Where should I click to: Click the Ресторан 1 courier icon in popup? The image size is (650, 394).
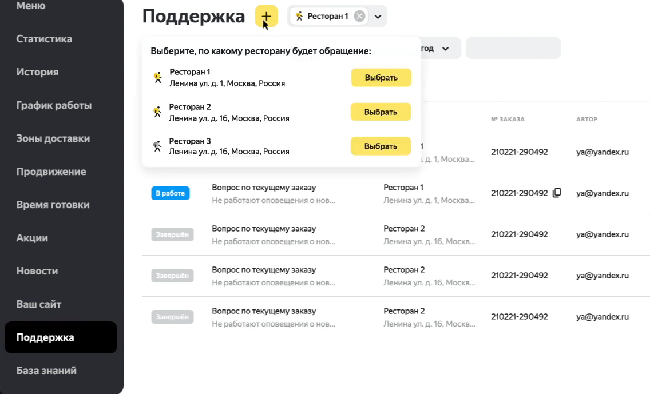[158, 78]
